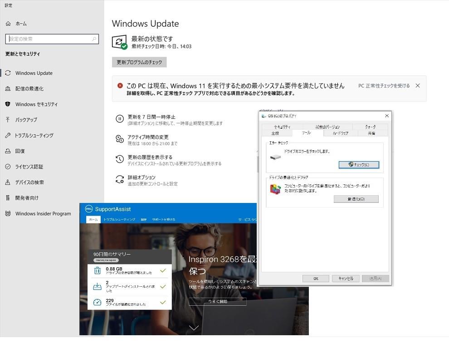The width and height of the screenshot is (449, 347).
Task: Switch to 以前のバージョン tab in properties
Action: coord(327,127)
